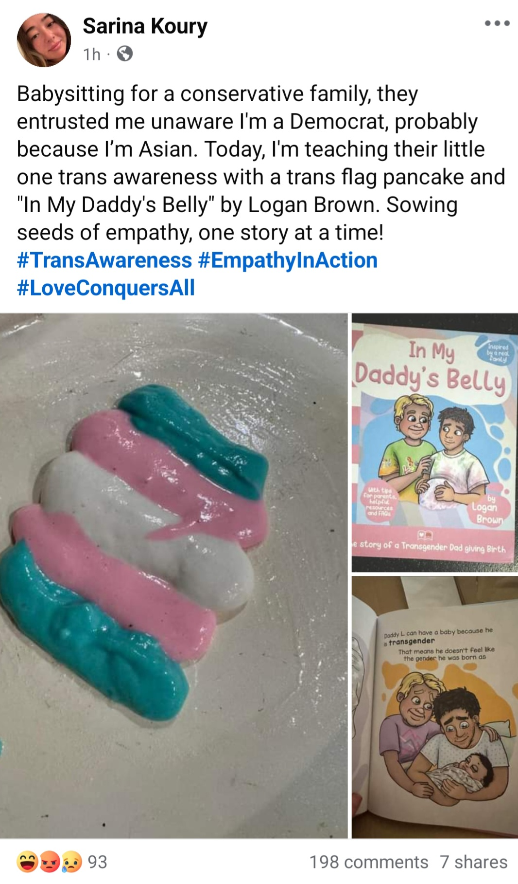
Task: Click the public globe audience icon
Action: [x=125, y=54]
